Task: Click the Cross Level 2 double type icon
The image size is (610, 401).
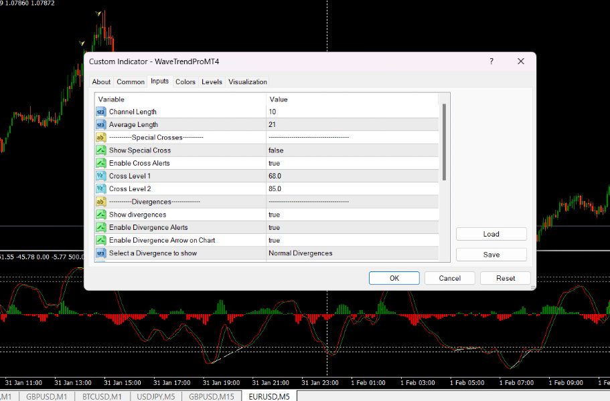Action: point(100,188)
